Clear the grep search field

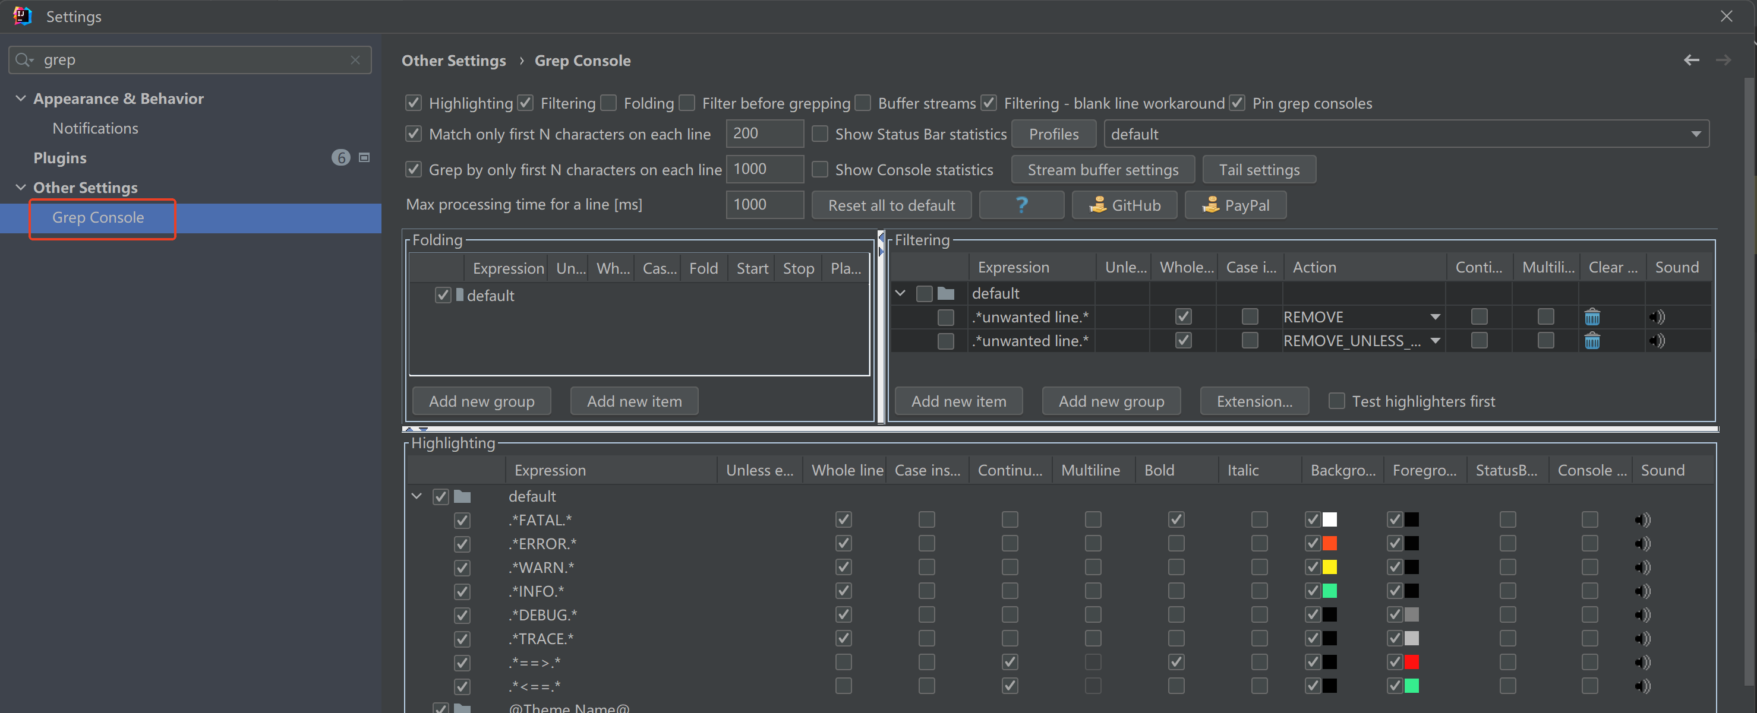point(355,60)
